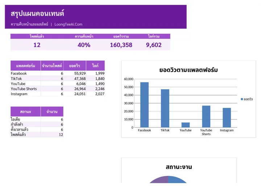Screen dimensions: 261x188
Task: Click the Instagram cell in the platform table
Action: point(25,94)
